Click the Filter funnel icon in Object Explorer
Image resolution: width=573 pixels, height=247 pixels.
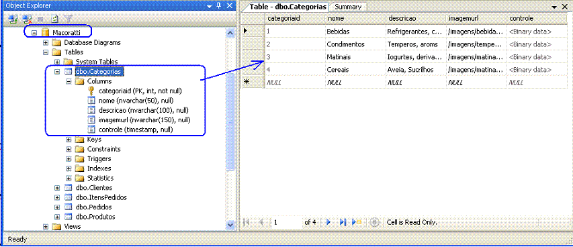[x=68, y=19]
